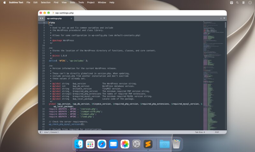Open Finder from the Dock
This screenshot has width=255, height=152.
coord(79,144)
